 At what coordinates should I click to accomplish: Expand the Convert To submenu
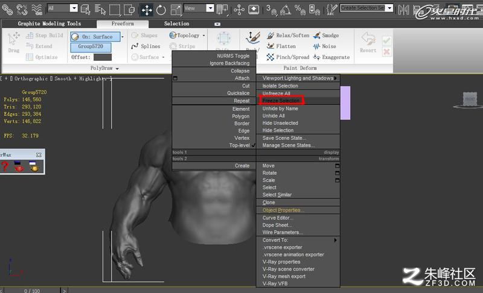[x=298, y=240]
